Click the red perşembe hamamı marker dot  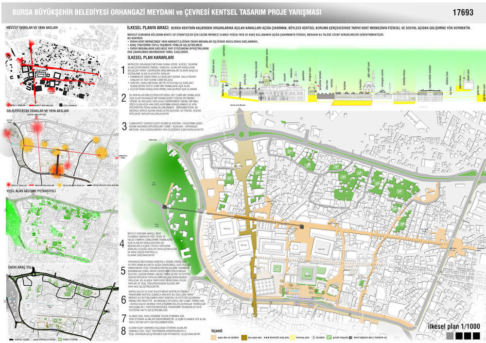tap(318, 86)
